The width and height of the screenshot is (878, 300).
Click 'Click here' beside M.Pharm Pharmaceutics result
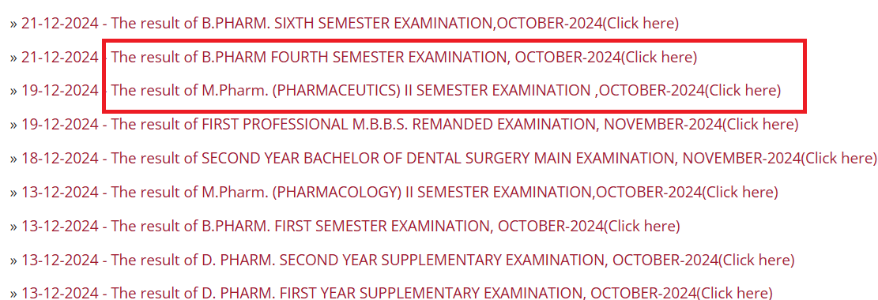(x=743, y=90)
